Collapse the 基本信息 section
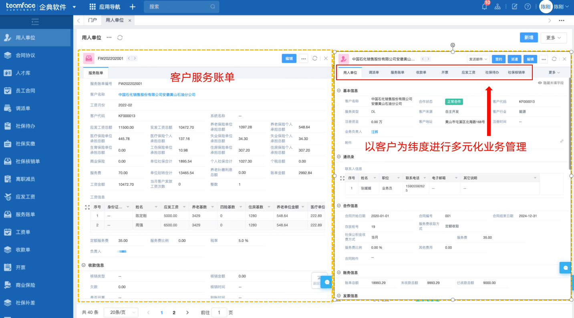 point(339,91)
